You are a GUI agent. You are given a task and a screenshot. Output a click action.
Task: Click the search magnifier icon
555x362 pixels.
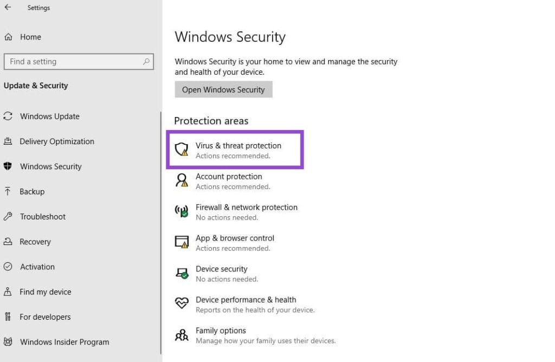pyautogui.click(x=146, y=62)
